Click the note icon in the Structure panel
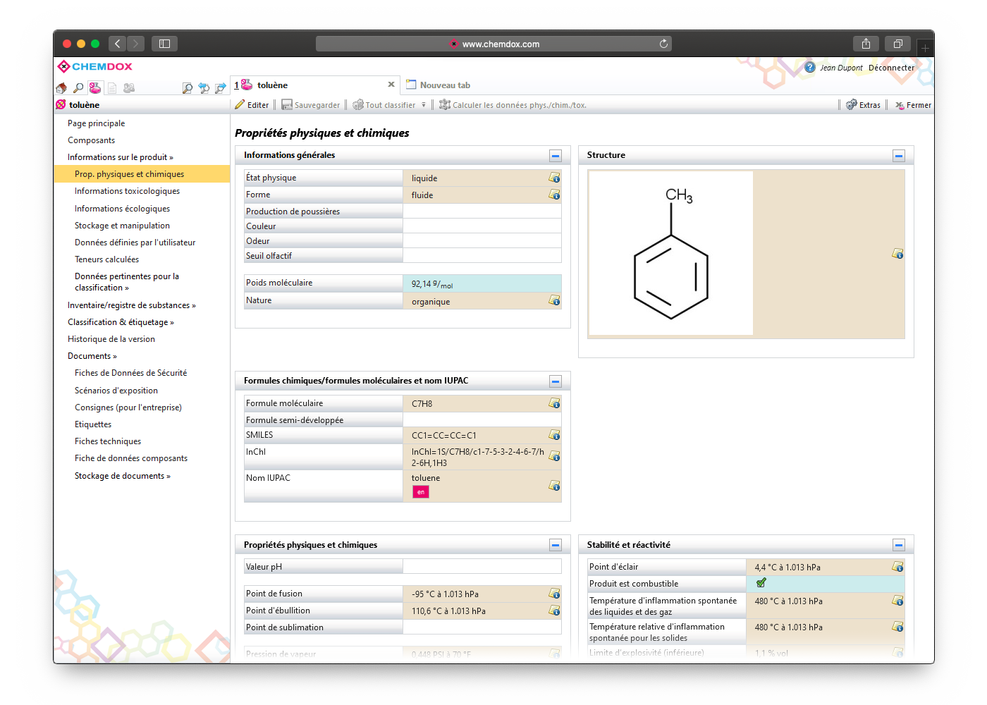Viewport: 987px width, 705px height. pyautogui.click(x=897, y=254)
